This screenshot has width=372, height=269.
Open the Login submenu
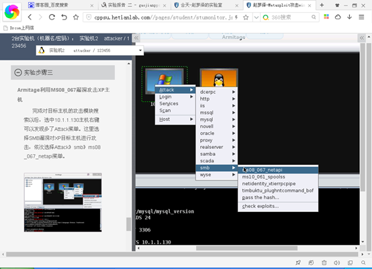pos(175,97)
